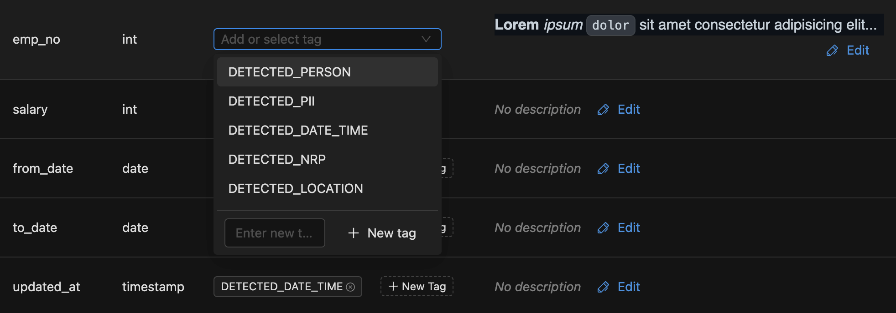The width and height of the screenshot is (896, 313).
Task: Click the timestamp data type cell
Action: [x=153, y=287]
